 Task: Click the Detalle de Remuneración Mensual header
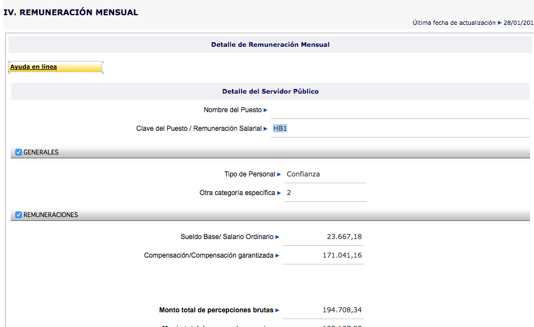coord(270,45)
